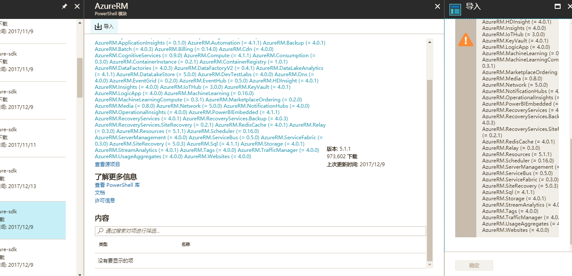Click AzureRM.Media (= 0.8.0) in import blade
572x276 pixels.
[512, 79]
